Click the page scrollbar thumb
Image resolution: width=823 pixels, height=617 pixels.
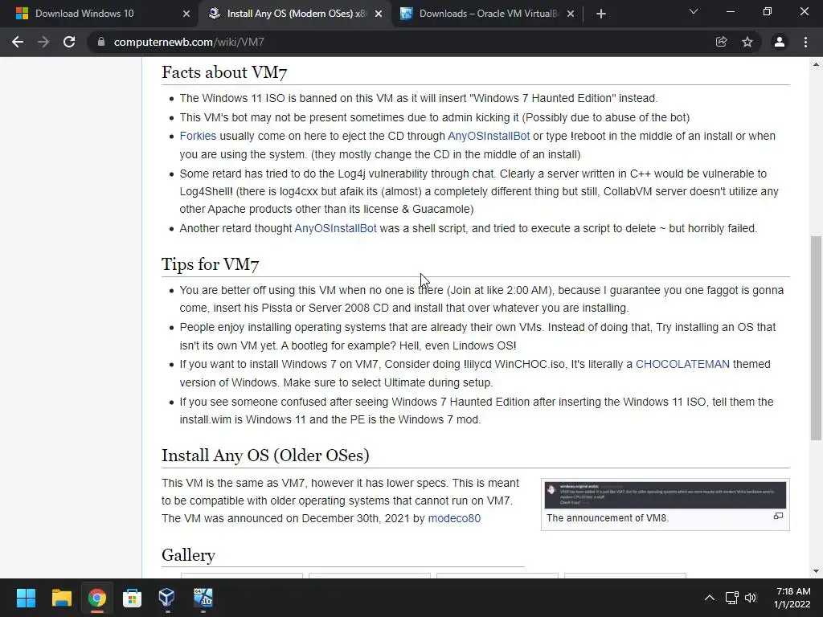(x=817, y=338)
